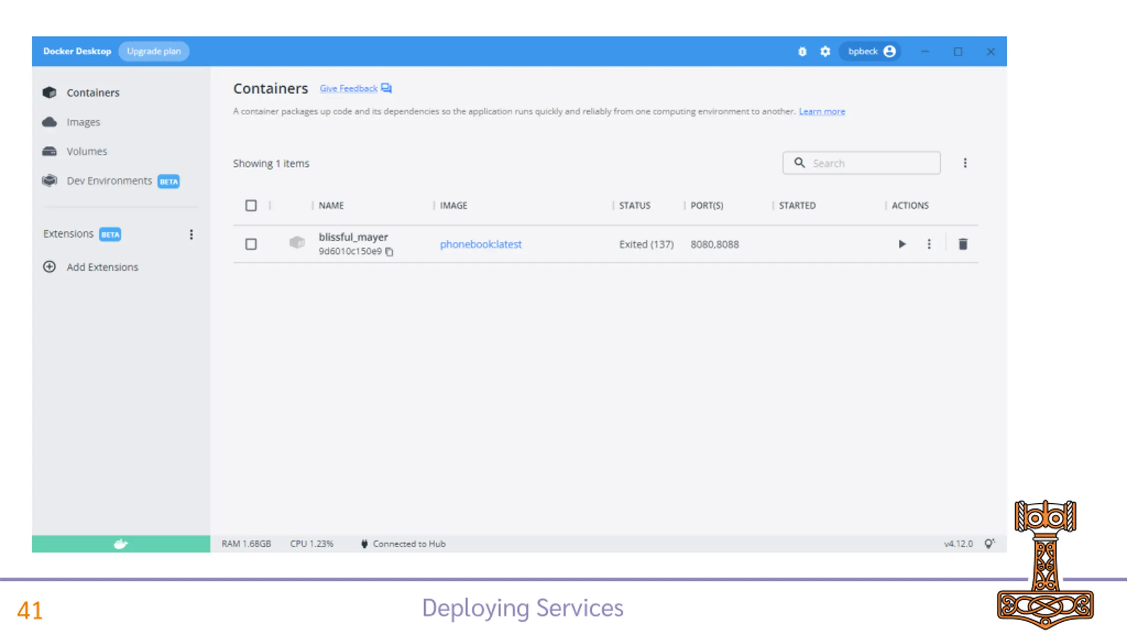Open the tips lightbulb icon in status bar
Viewport: 1127px width, 634px height.
click(989, 544)
